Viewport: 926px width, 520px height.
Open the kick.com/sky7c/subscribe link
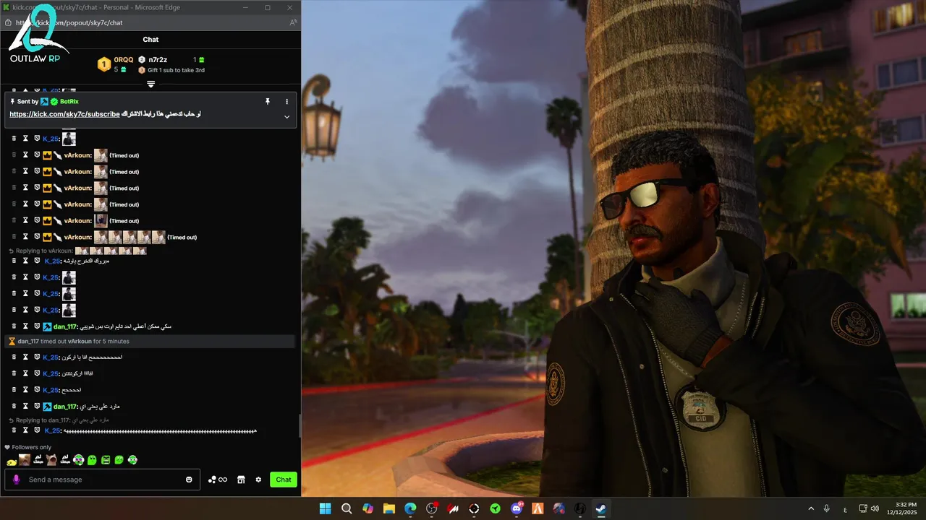pos(64,114)
